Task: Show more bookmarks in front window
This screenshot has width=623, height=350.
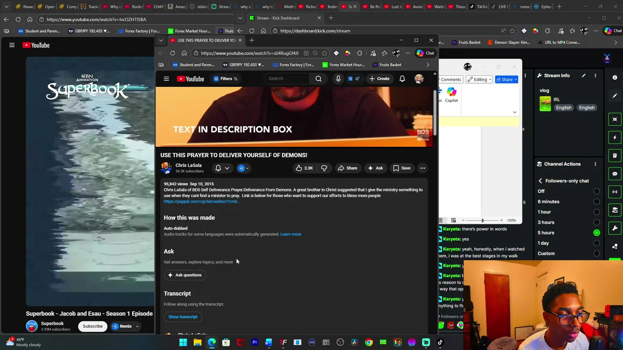Action: (428, 65)
